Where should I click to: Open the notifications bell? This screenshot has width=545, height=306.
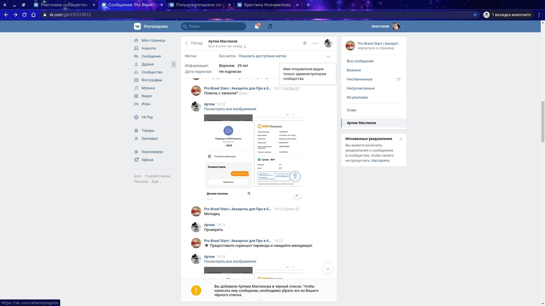257,26
